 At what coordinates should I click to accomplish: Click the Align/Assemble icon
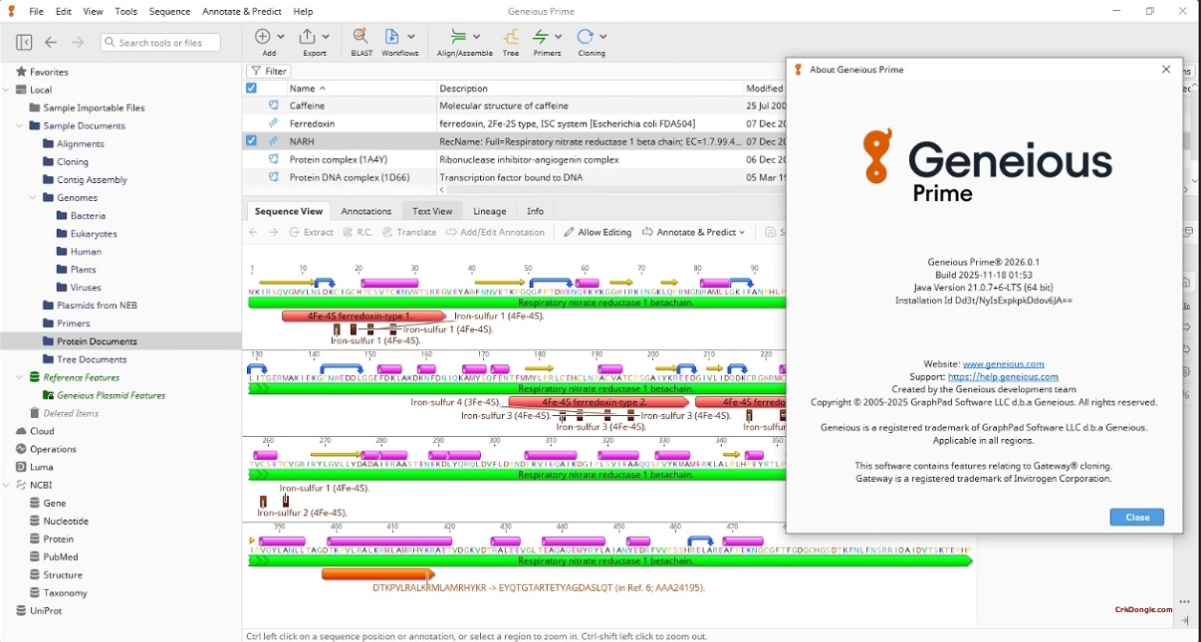458,37
